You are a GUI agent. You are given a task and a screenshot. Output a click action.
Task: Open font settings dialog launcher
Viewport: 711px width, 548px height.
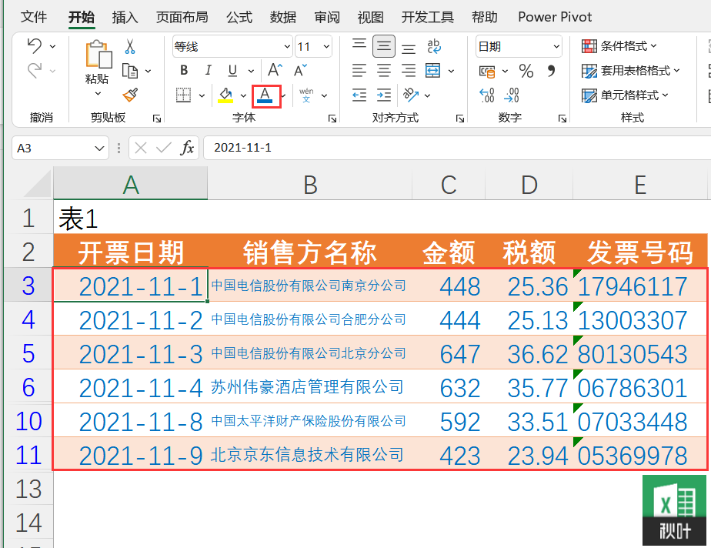332,119
